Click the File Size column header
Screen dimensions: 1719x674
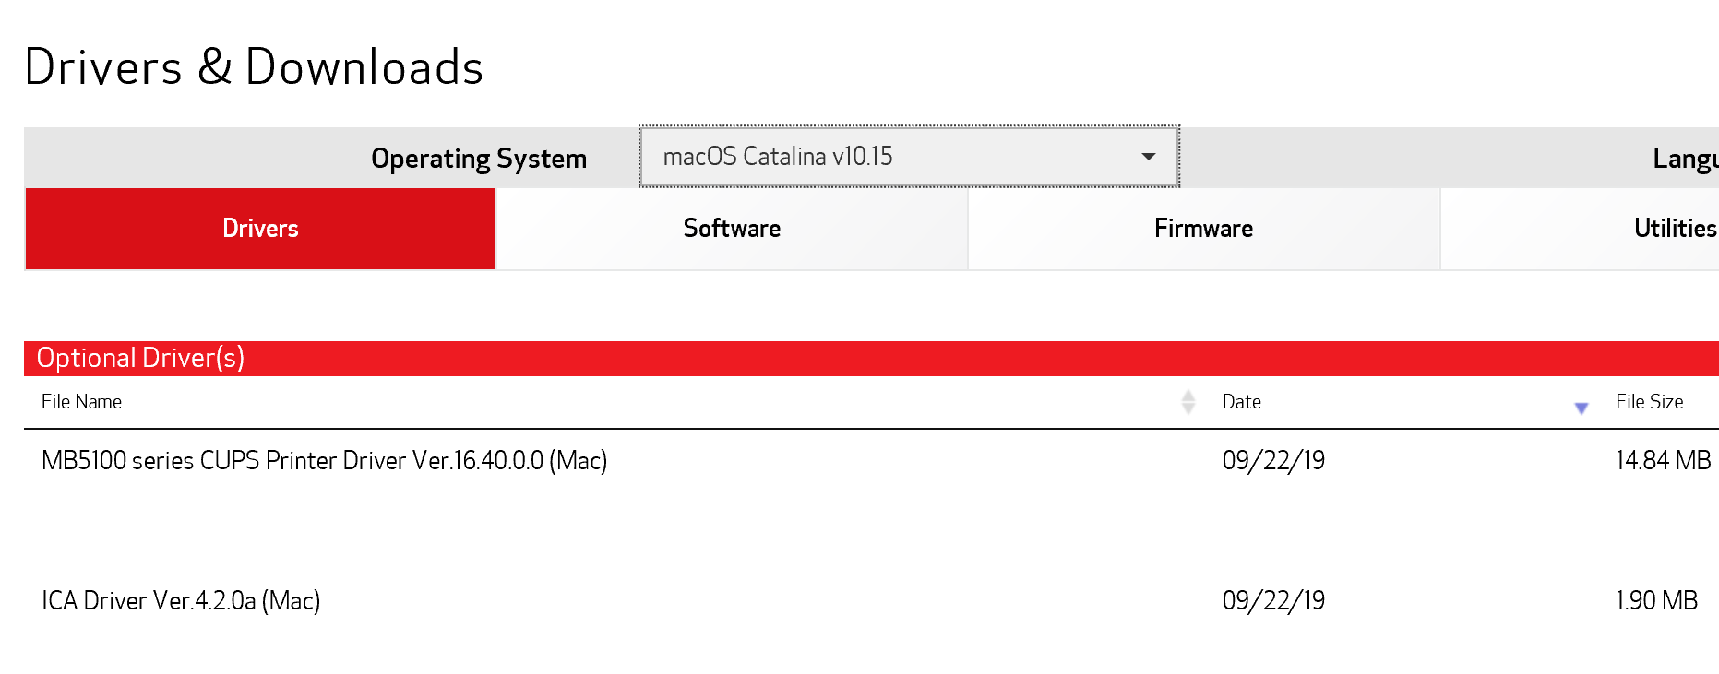coord(1649,402)
